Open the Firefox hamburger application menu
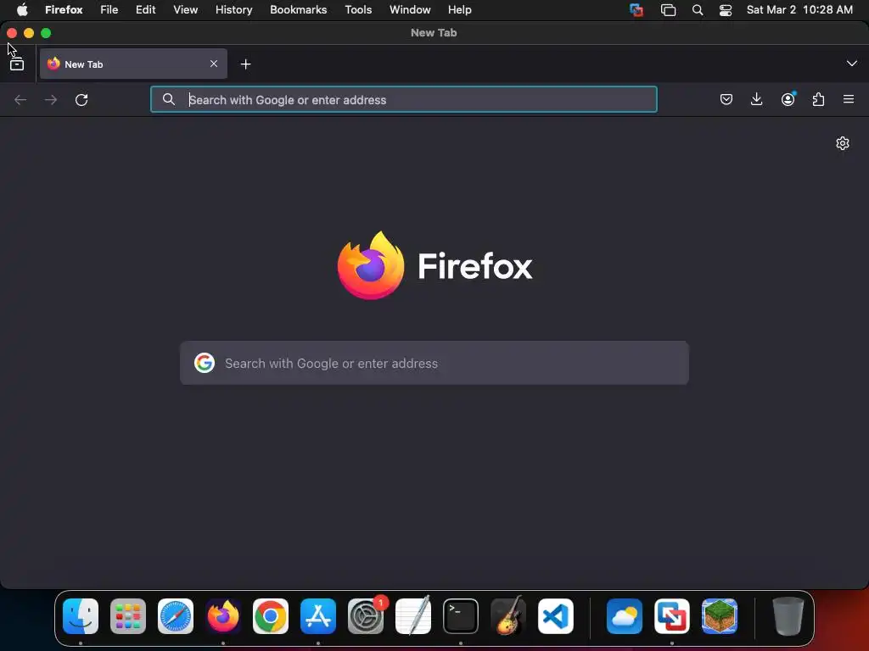 coord(849,100)
